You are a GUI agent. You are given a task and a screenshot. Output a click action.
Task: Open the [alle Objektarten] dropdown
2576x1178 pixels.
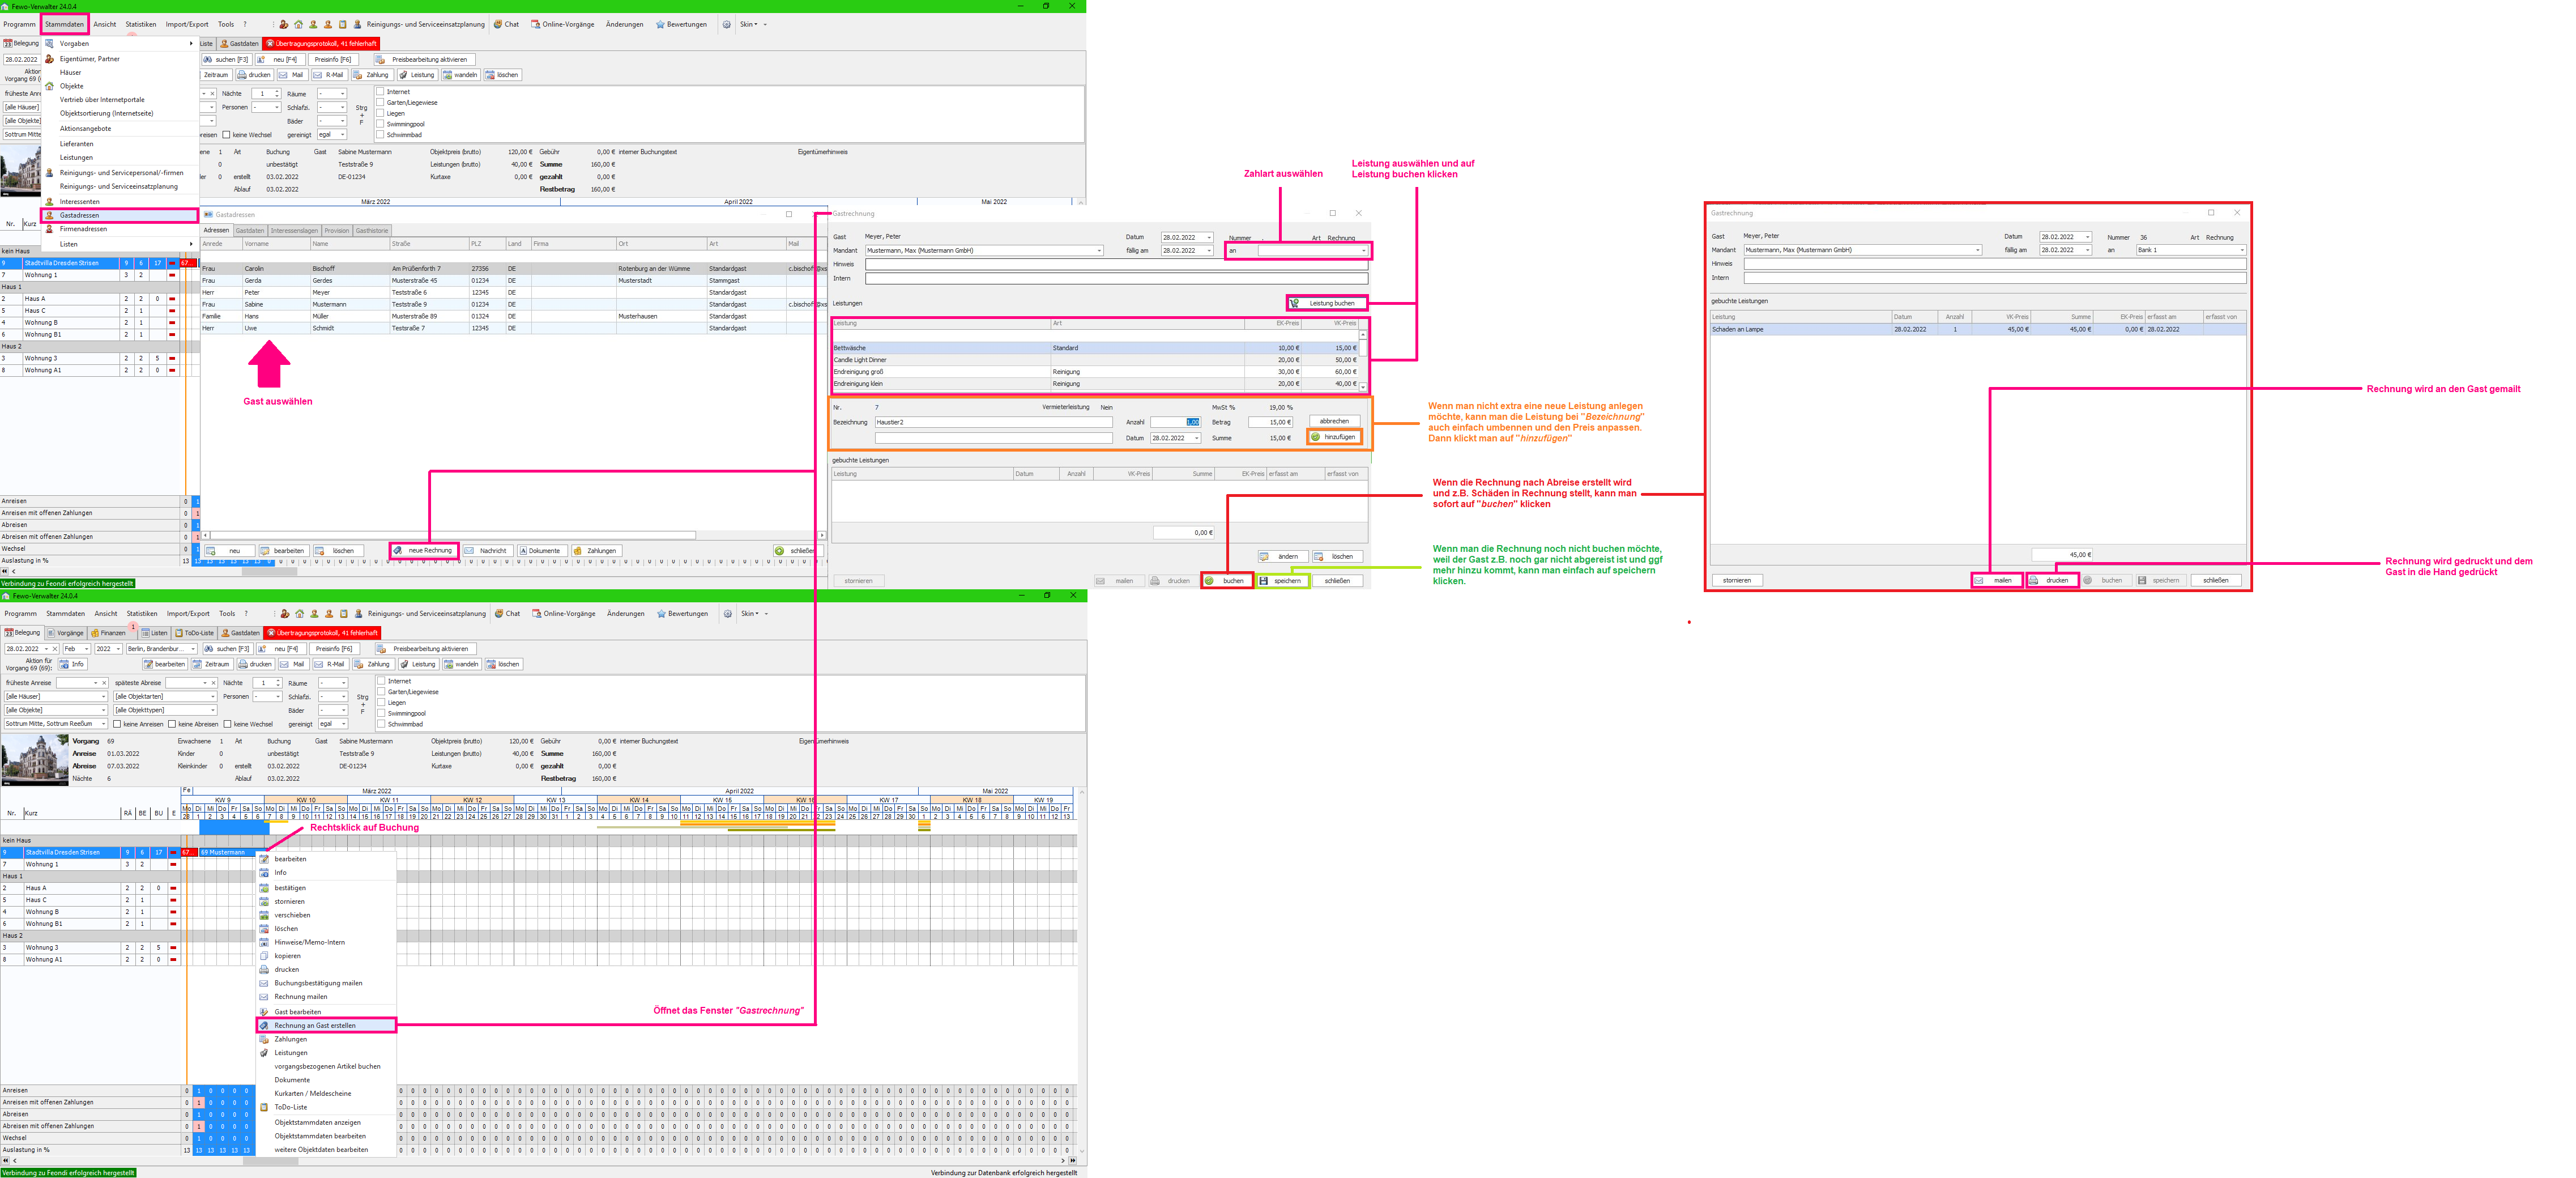pos(164,696)
